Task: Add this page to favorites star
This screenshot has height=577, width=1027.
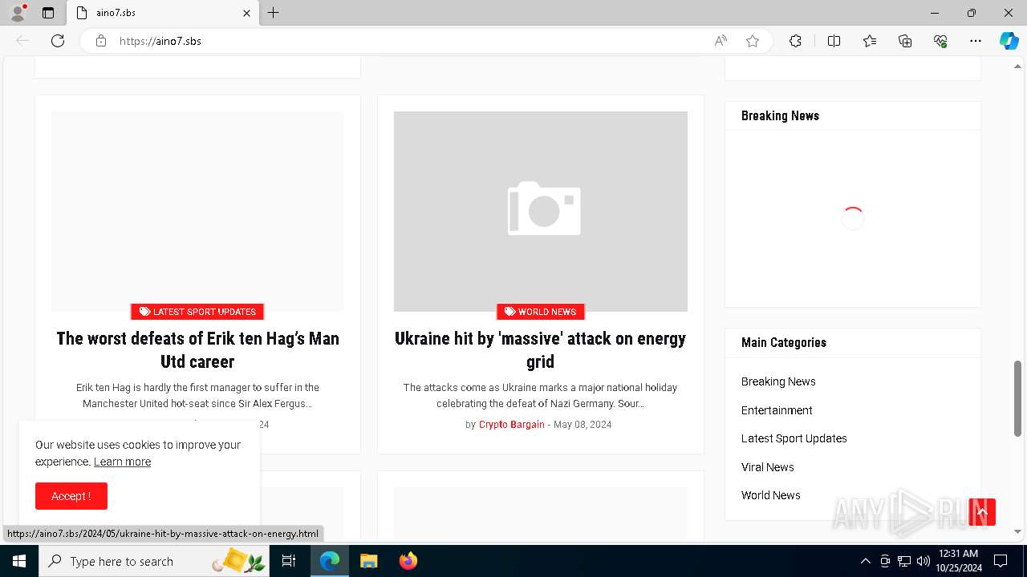Action: [x=753, y=41]
